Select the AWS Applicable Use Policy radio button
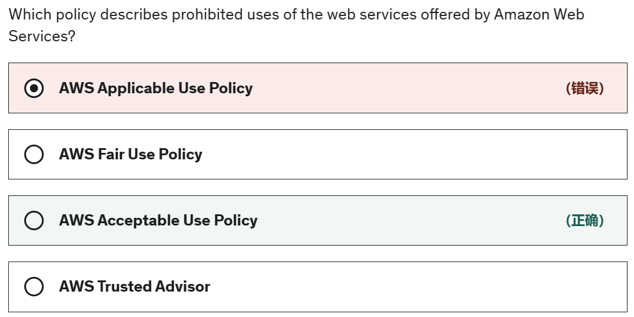 [34, 89]
